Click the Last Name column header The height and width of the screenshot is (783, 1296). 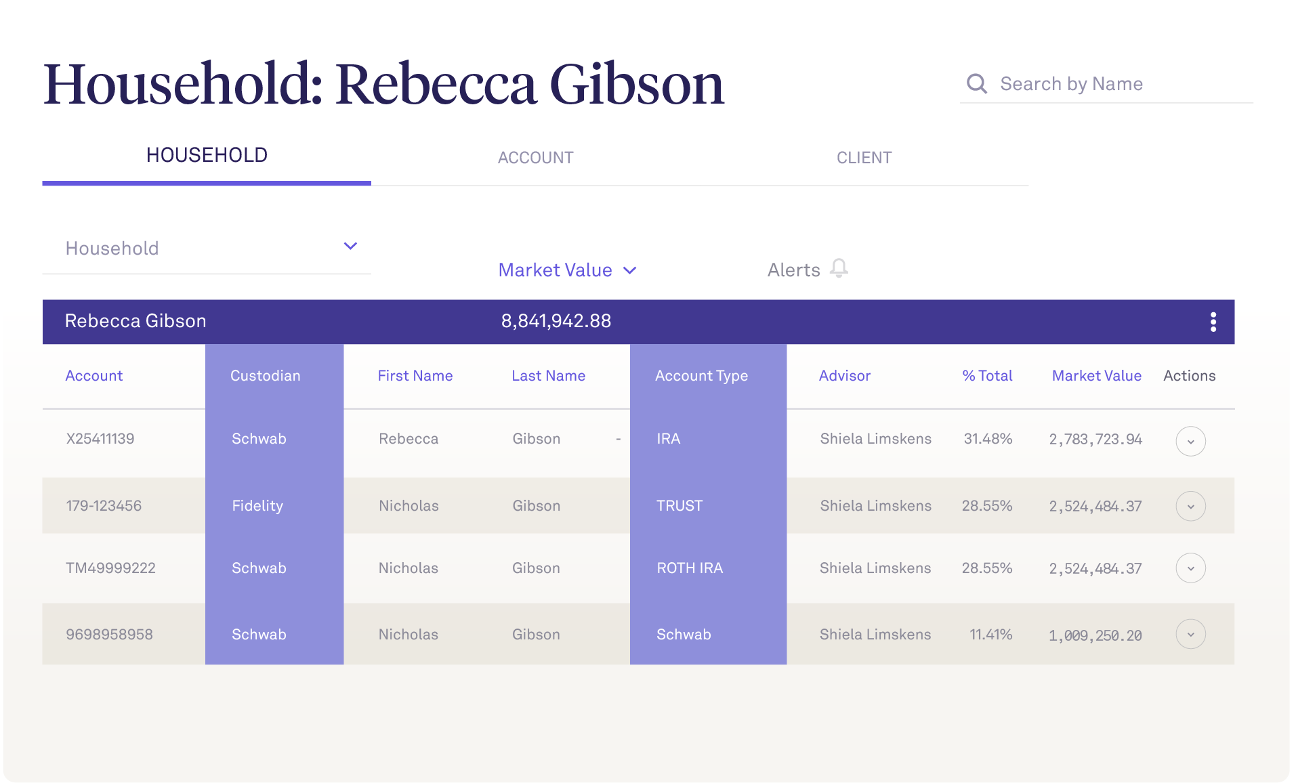click(548, 376)
